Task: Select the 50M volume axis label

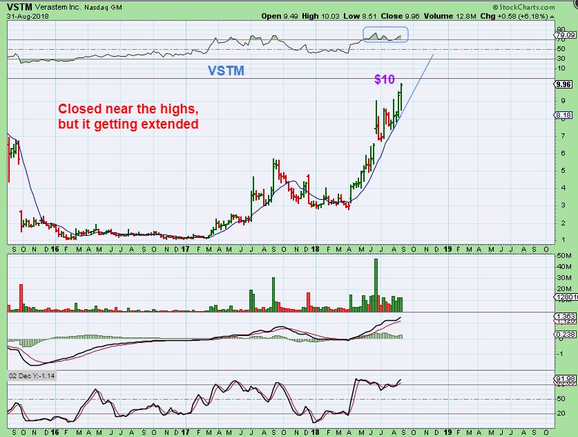Action: (564, 255)
